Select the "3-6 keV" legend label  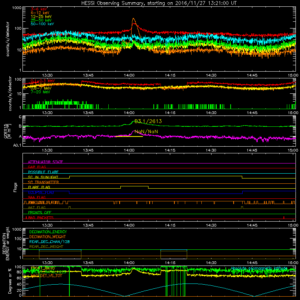(x=39, y=9)
